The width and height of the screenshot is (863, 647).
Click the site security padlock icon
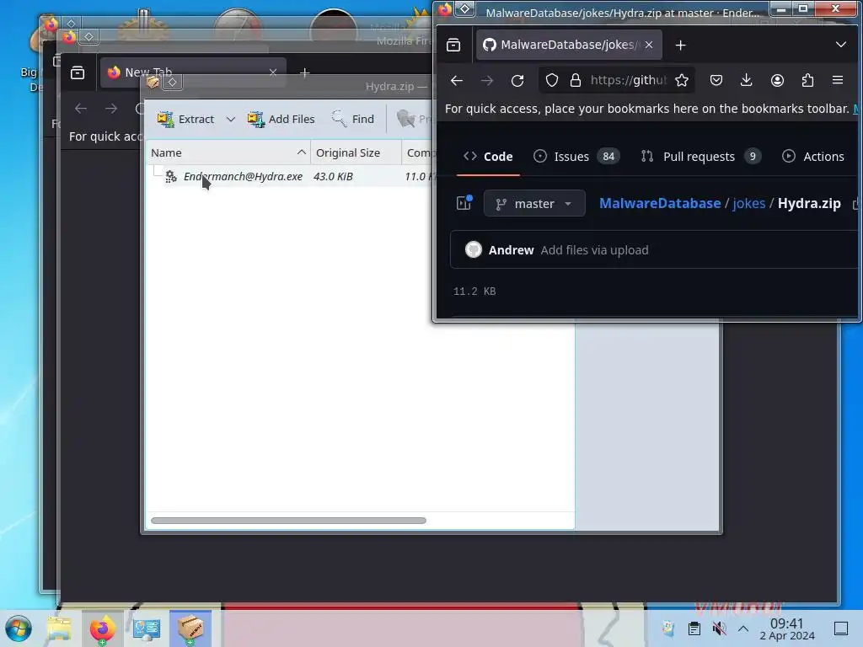575,80
